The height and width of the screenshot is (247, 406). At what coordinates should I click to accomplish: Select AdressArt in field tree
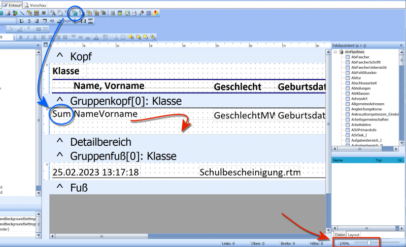coord(359,99)
